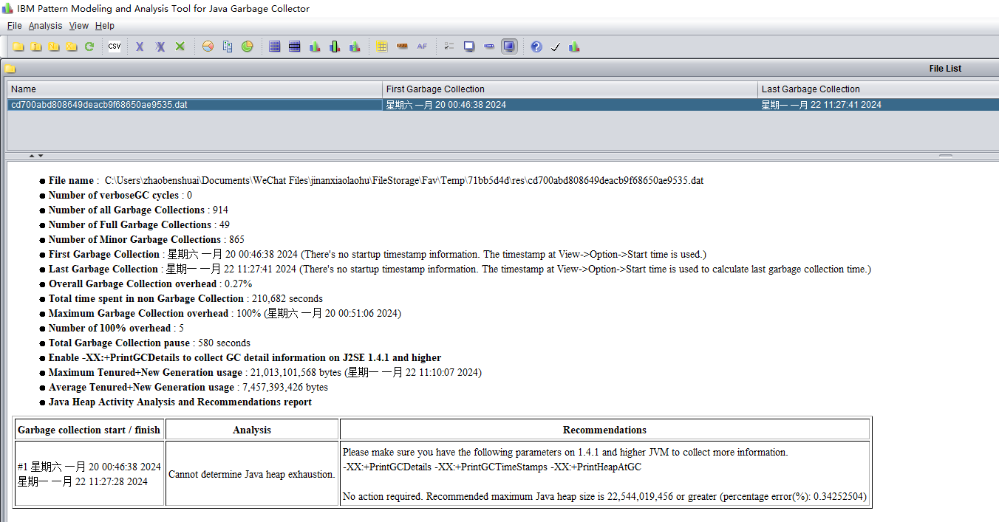Click the green pie chart icon

click(x=248, y=47)
